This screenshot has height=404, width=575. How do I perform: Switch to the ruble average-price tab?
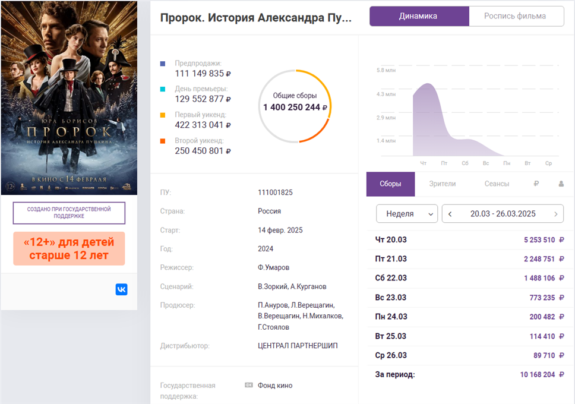pos(536,184)
